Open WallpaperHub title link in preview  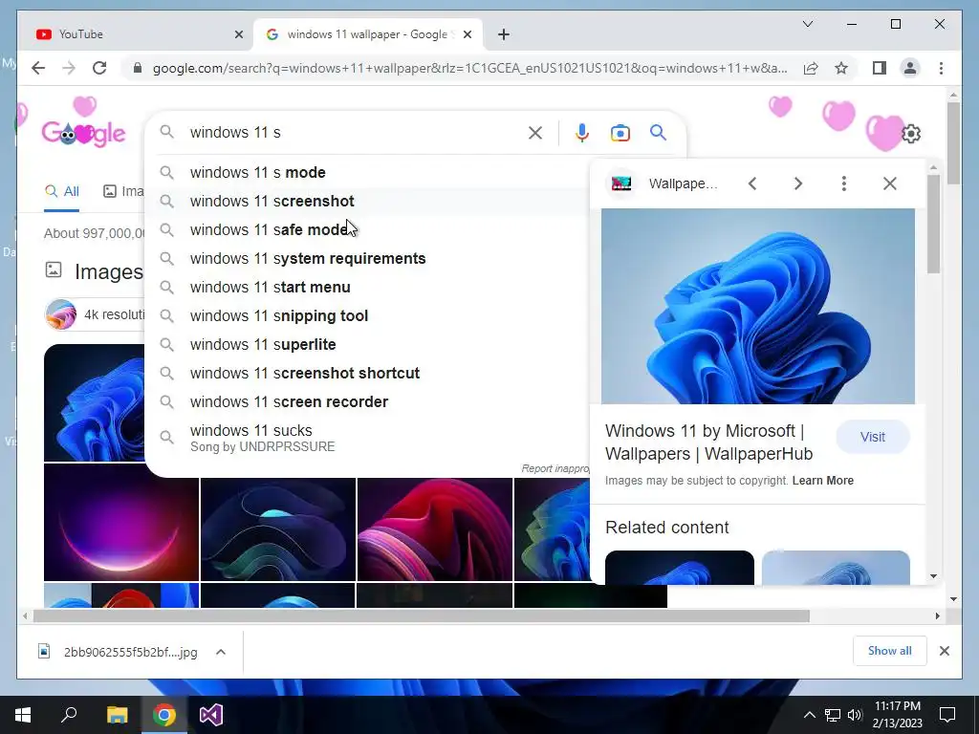pyautogui.click(x=708, y=442)
